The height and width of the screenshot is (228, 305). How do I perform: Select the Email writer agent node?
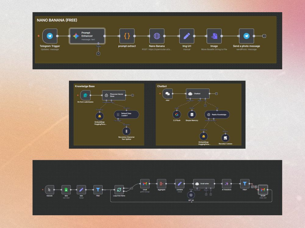tap(204, 184)
